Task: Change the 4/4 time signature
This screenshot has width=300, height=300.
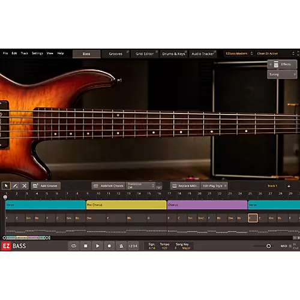Action: (152, 248)
